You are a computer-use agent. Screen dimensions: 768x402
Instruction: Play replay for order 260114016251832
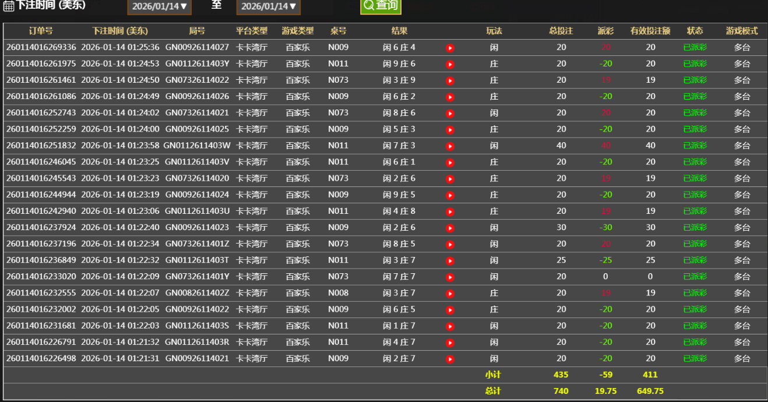[450, 146]
